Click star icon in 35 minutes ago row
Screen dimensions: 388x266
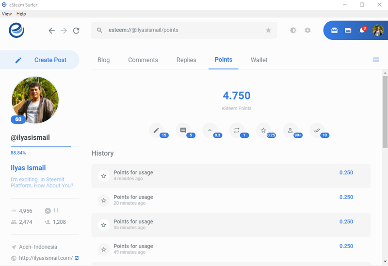(x=104, y=225)
